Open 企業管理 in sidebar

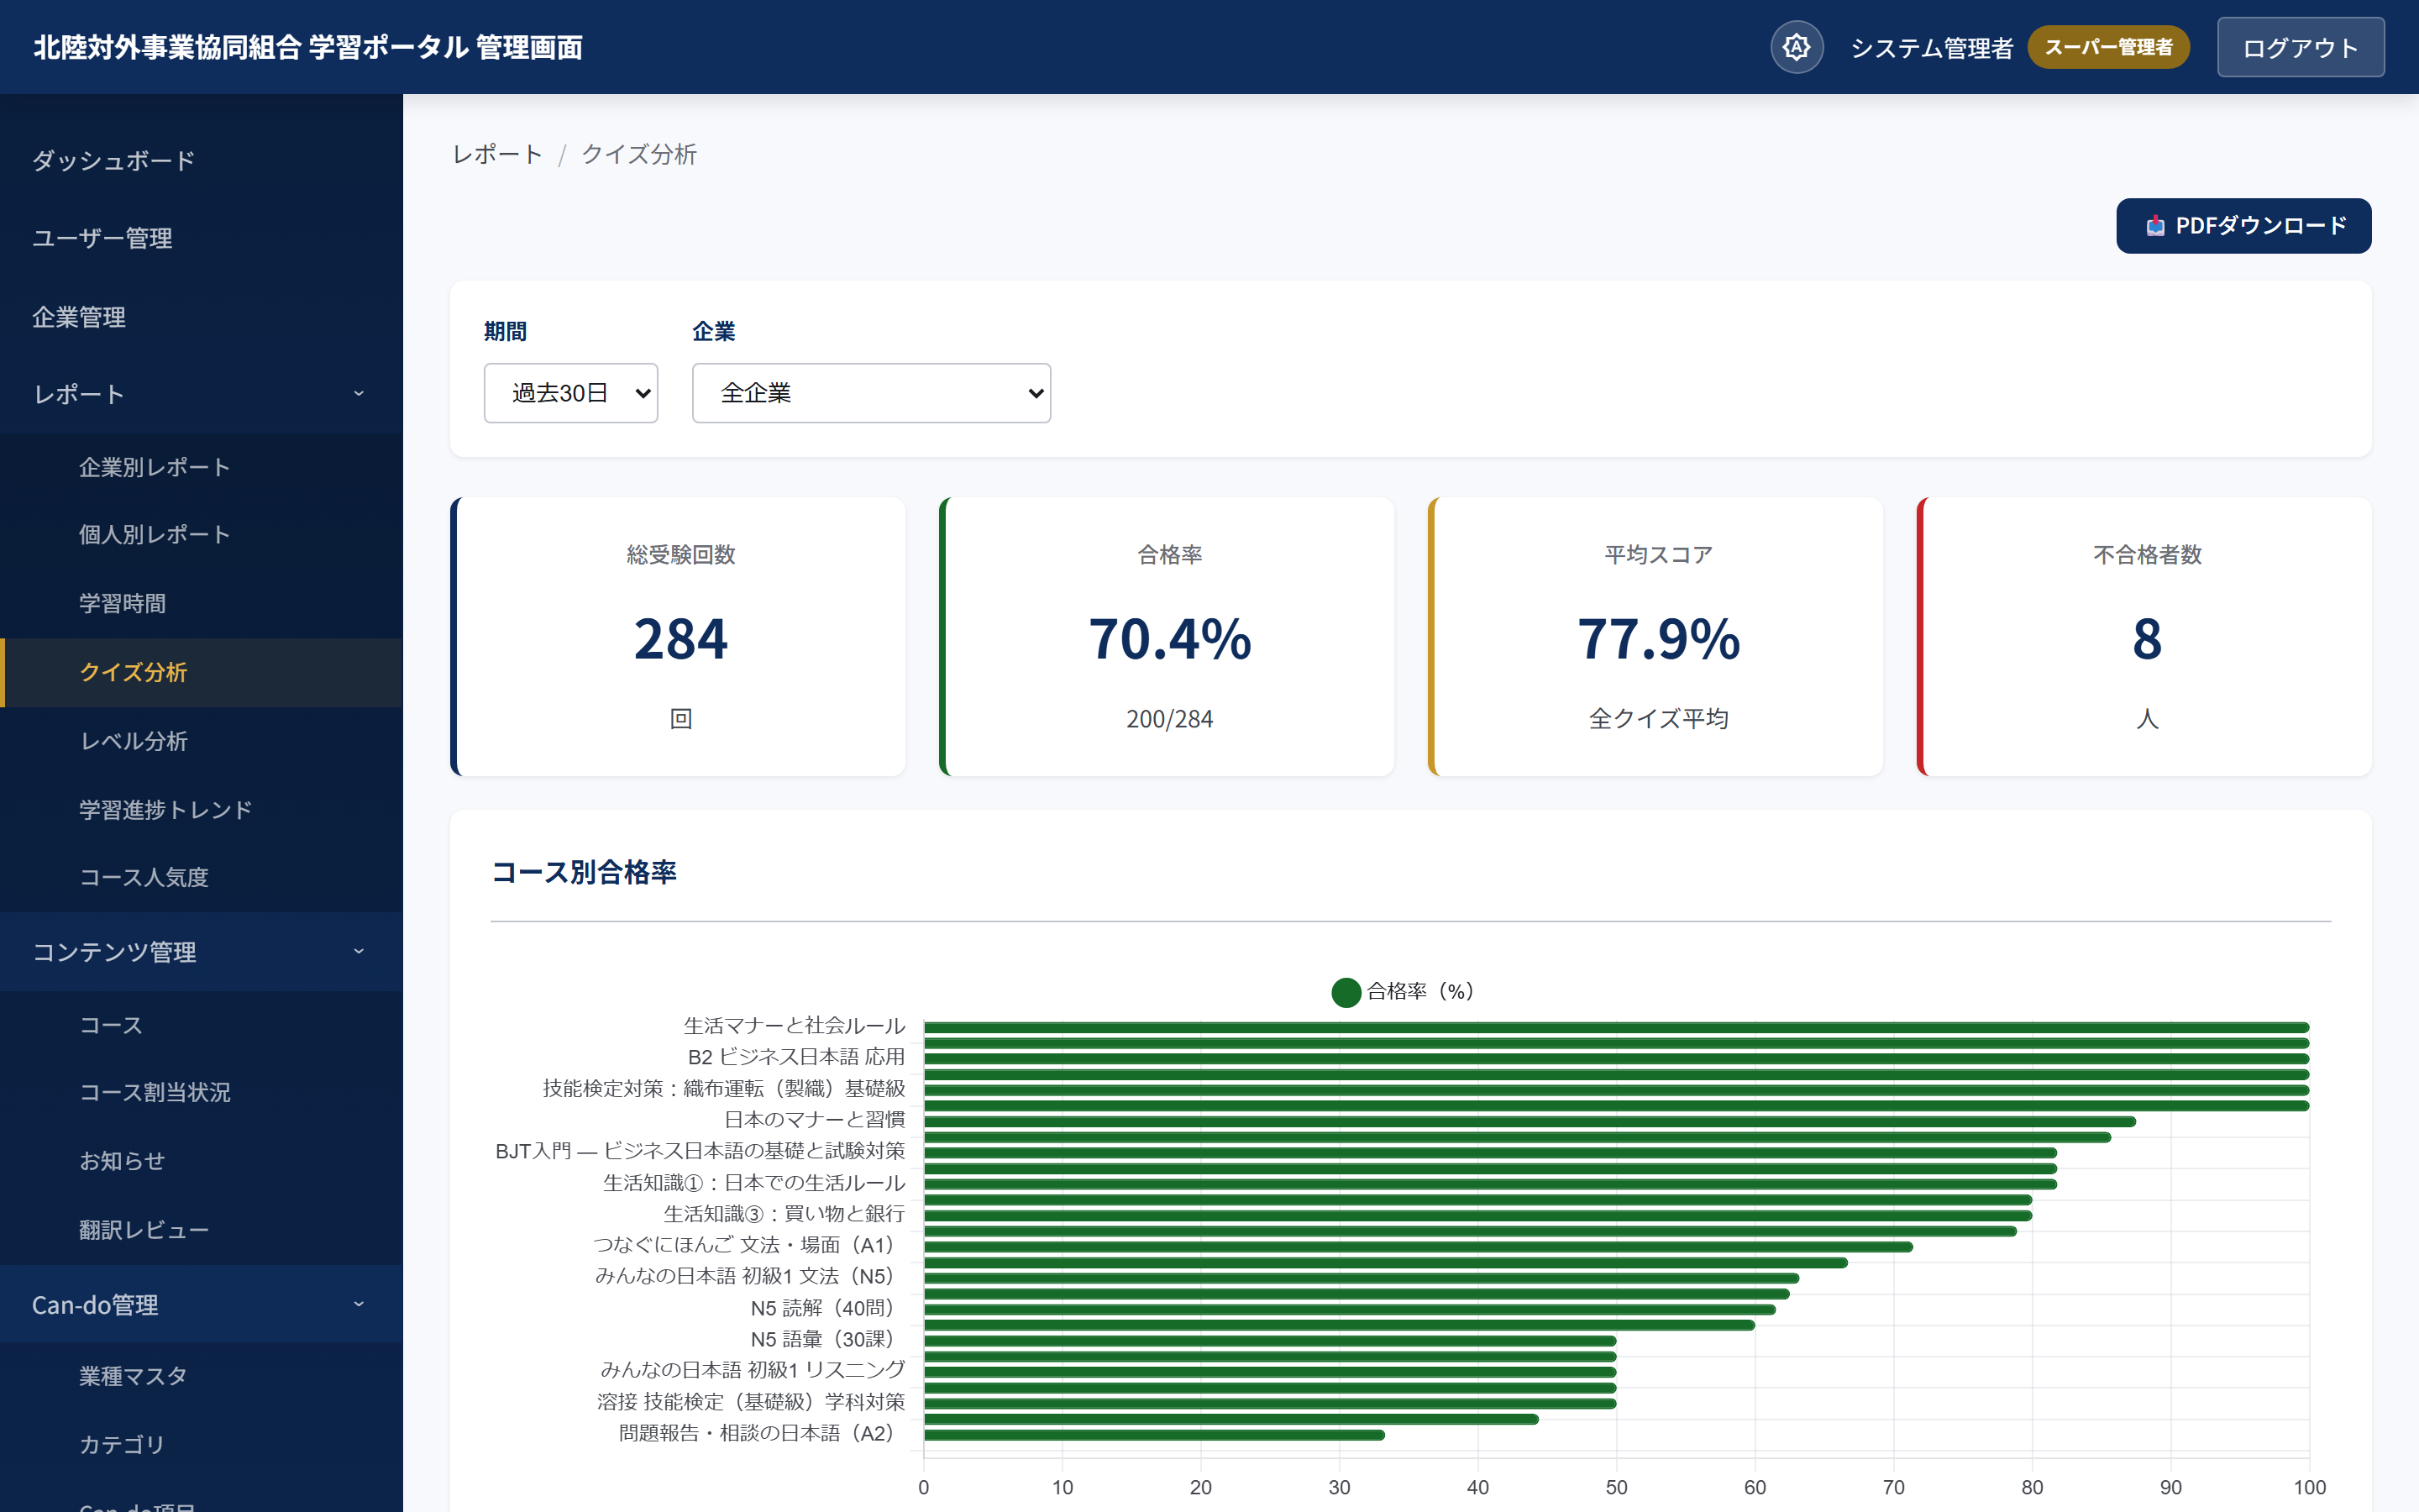pyautogui.click(x=201, y=317)
